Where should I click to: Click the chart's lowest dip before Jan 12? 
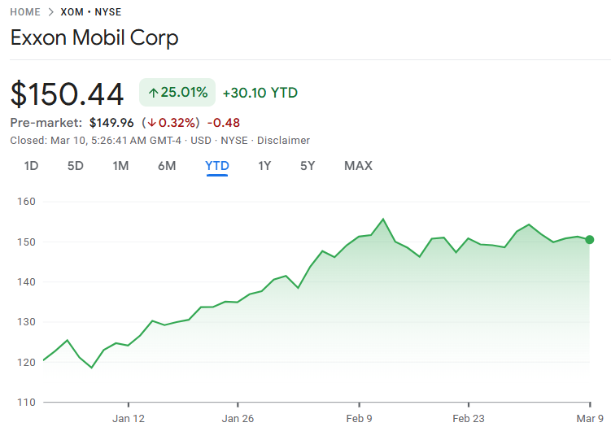91,368
